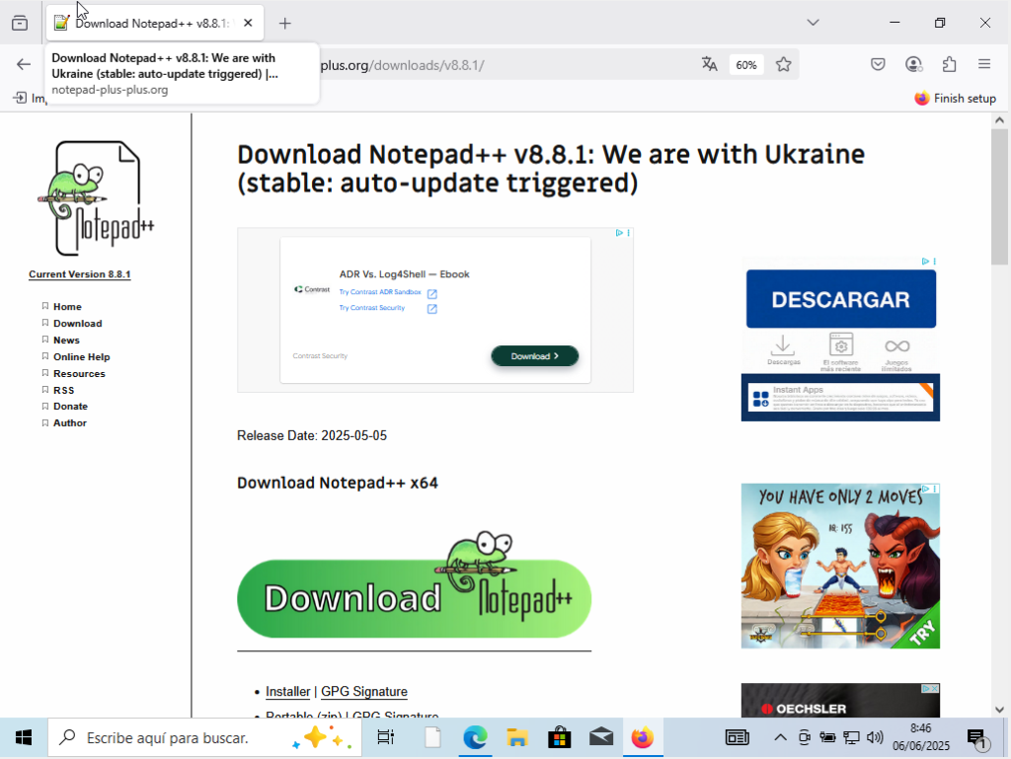The height and width of the screenshot is (759, 1011).
Task: Close the Download Notepad++ tab
Action: point(248,24)
